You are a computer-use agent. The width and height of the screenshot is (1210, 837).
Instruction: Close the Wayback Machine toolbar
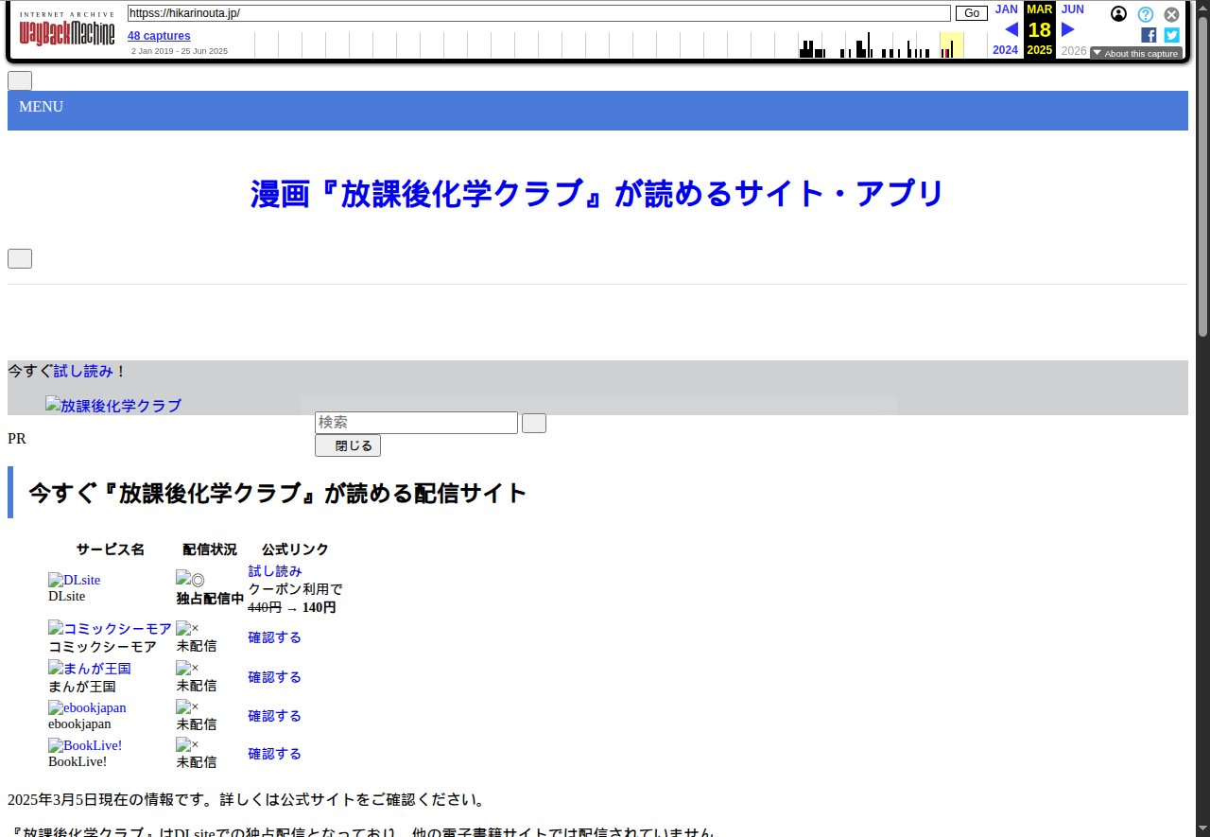1171,14
